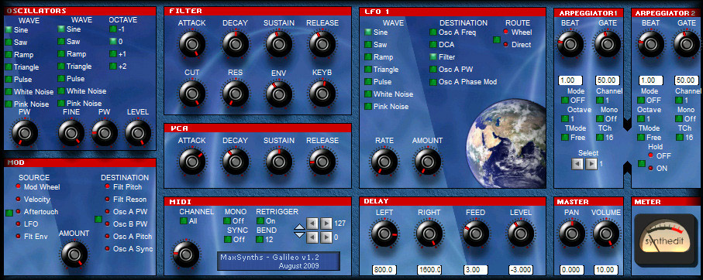Screen dimensions: 703x280
Task: Select Osc B PW as MOD destination
Action: coord(107,224)
